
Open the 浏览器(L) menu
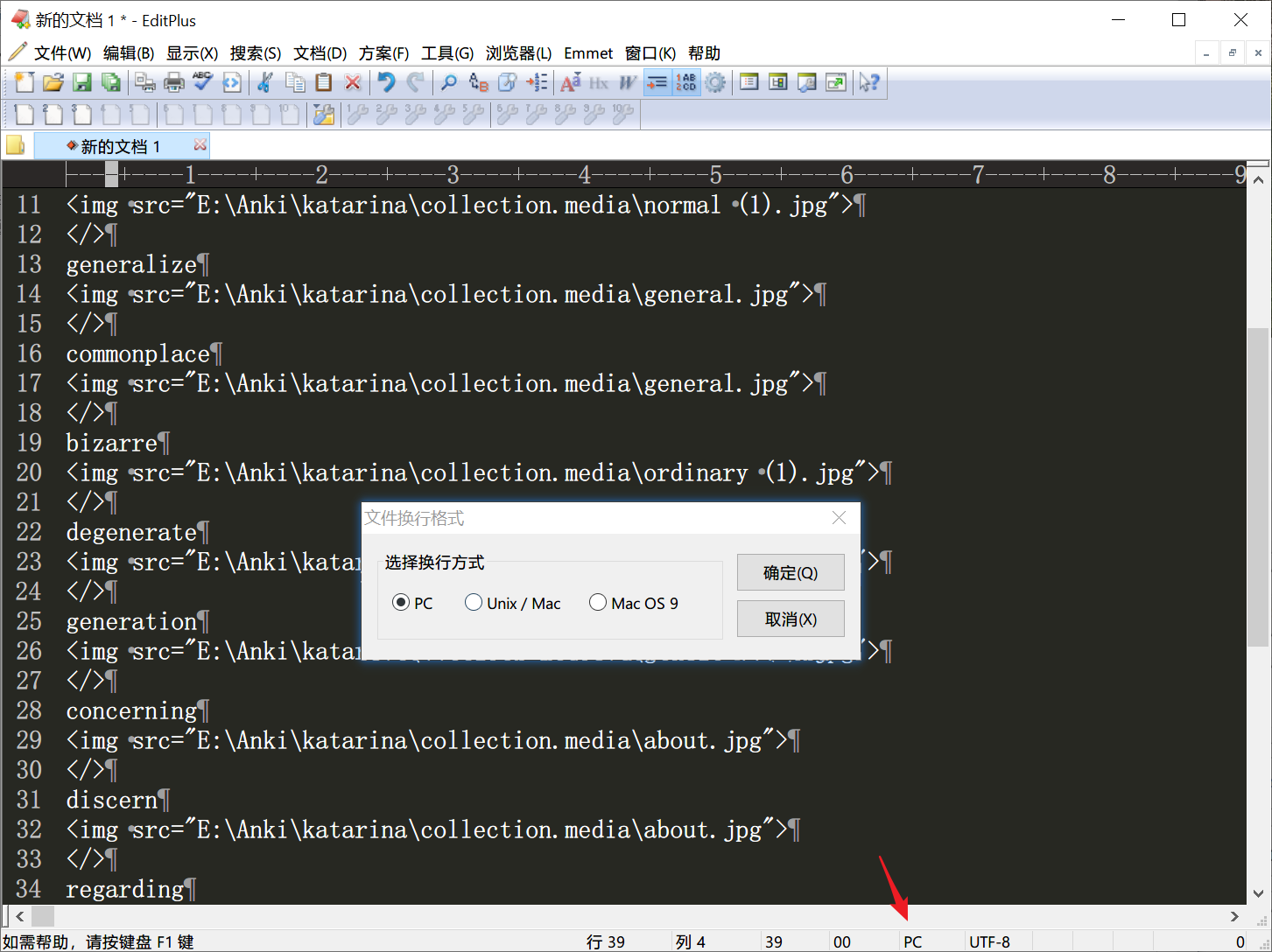click(518, 53)
